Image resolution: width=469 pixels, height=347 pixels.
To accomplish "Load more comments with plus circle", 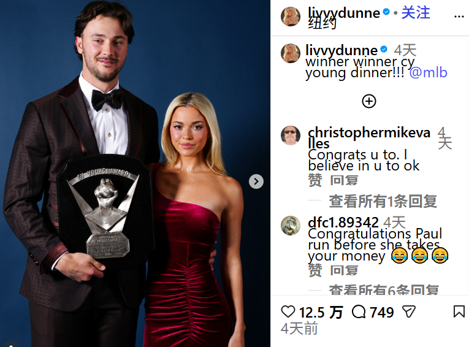I will pyautogui.click(x=369, y=101).
